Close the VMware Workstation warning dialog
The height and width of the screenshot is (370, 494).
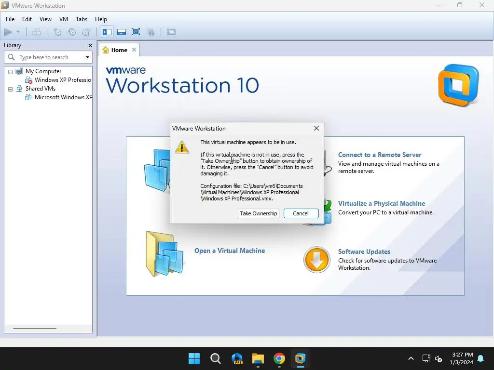click(316, 128)
